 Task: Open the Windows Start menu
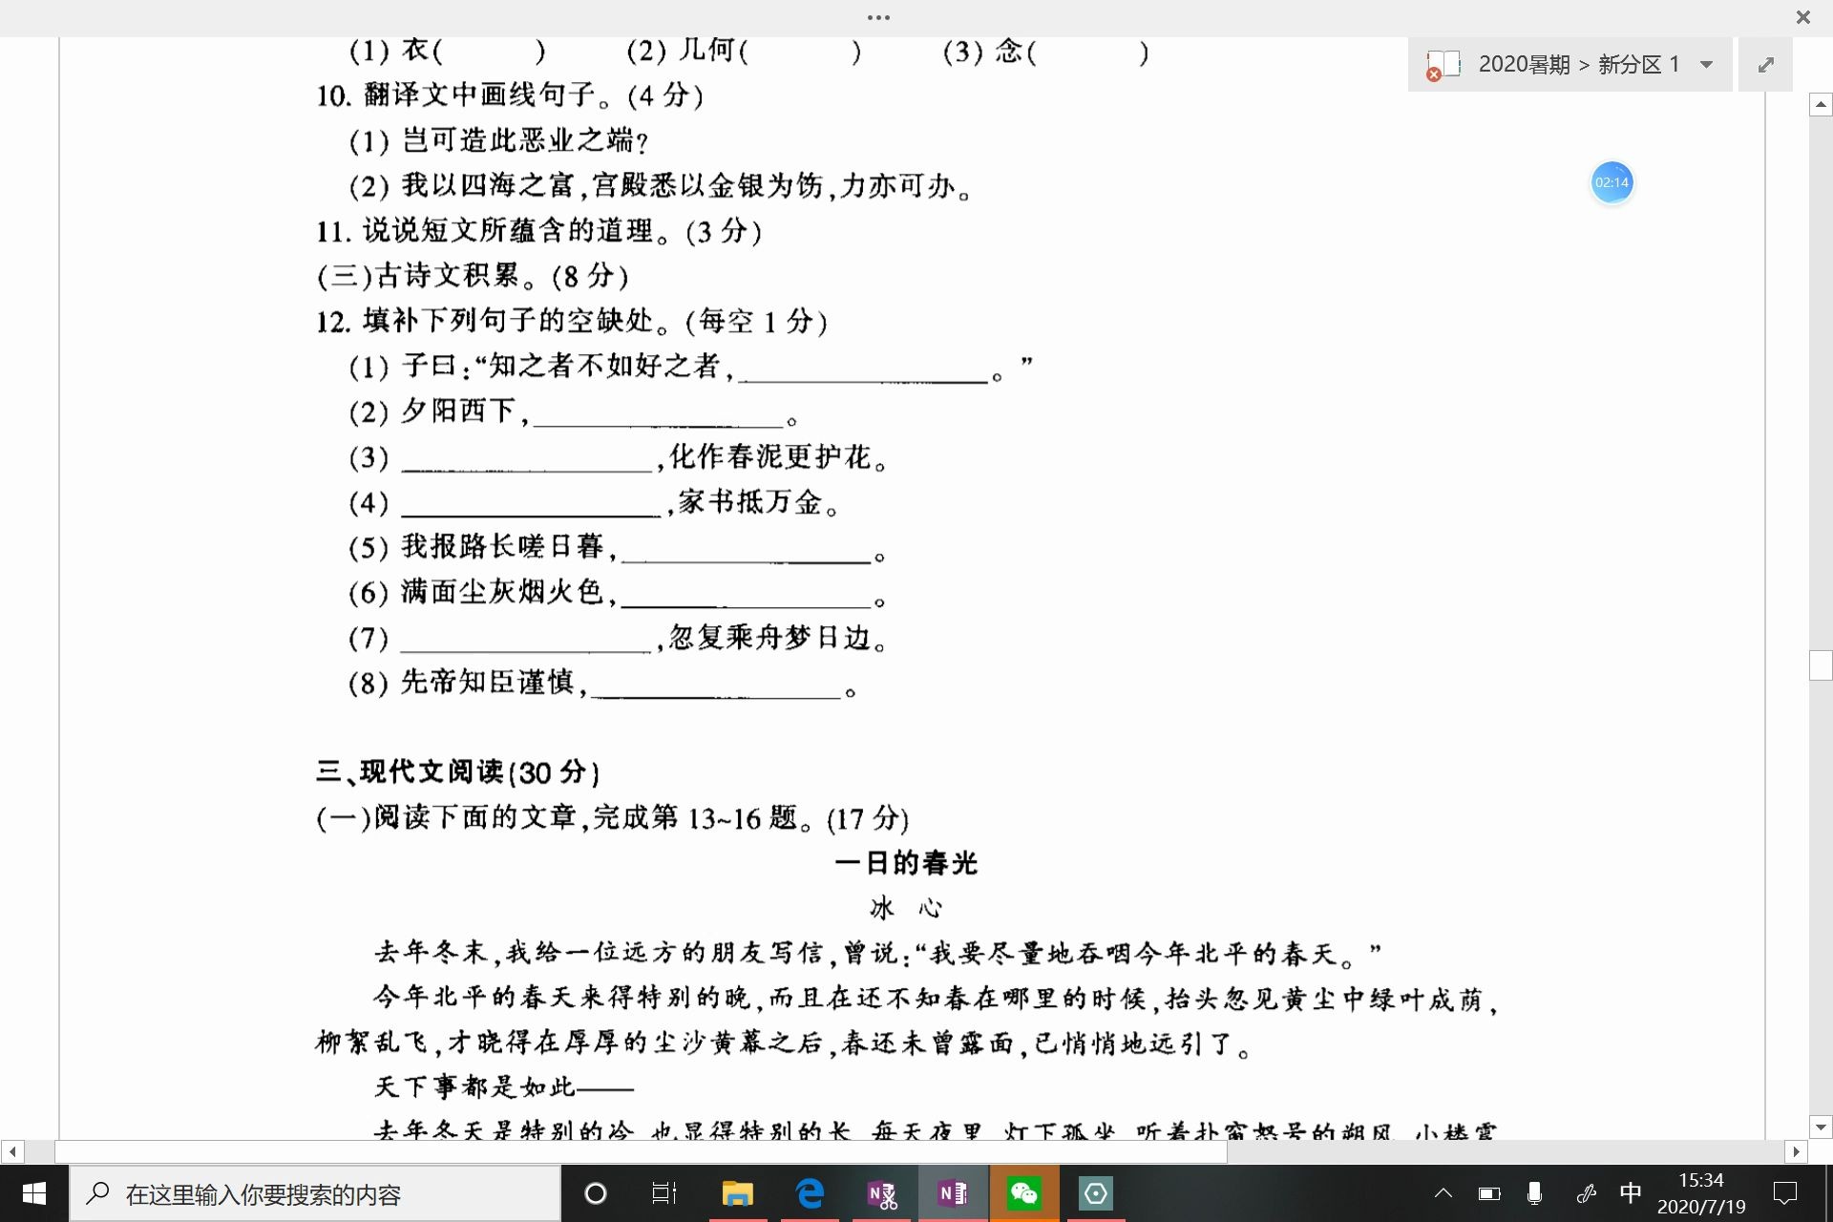pyautogui.click(x=33, y=1193)
